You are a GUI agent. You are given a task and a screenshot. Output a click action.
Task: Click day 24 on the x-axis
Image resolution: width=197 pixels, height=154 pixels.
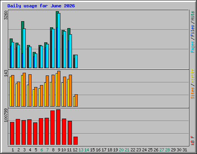tap(144, 150)
